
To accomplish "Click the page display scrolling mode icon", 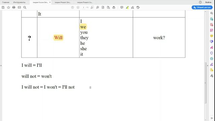I will point(108,7).
